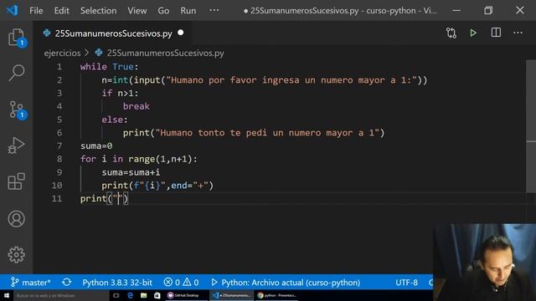
Task: Close the unsaved tab via dot indicator
Action: pyautogui.click(x=181, y=33)
